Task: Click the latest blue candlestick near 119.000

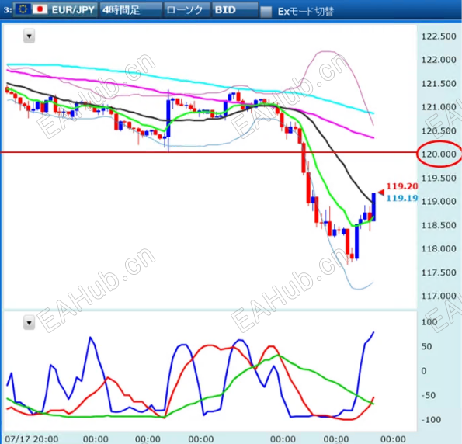Action: pos(373,206)
